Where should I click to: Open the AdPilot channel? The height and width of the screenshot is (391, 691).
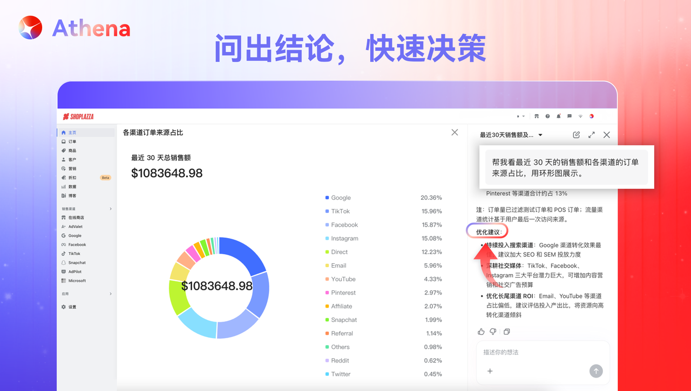(x=86, y=272)
